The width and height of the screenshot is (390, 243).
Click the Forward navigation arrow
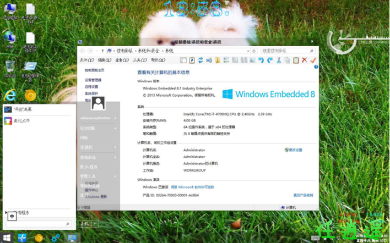coord(90,51)
